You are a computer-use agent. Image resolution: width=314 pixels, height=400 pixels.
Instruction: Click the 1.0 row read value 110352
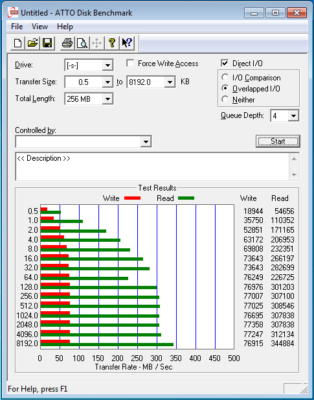coord(282,220)
